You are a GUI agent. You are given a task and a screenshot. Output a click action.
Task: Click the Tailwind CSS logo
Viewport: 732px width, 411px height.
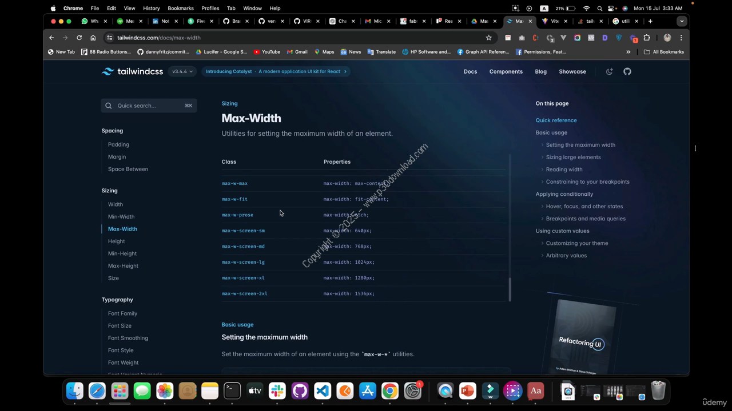[x=132, y=71]
